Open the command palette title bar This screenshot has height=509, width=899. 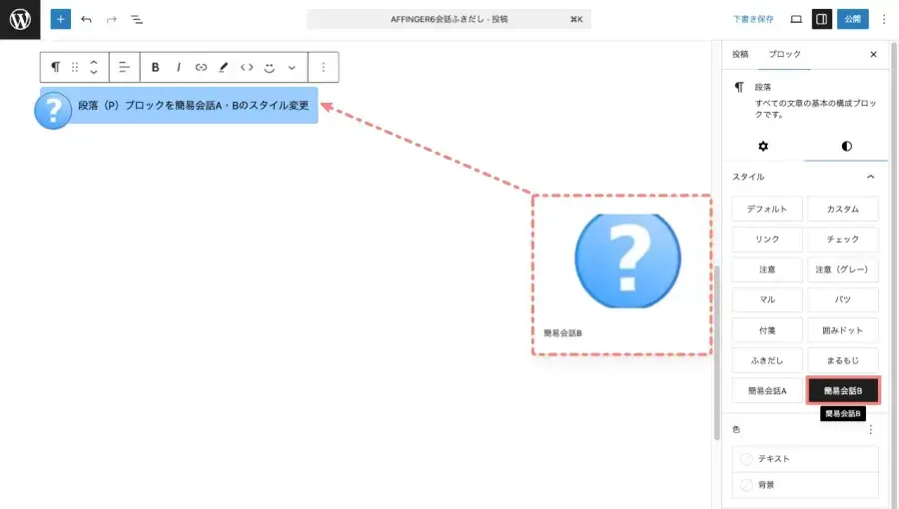(x=449, y=20)
